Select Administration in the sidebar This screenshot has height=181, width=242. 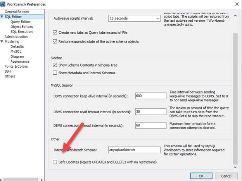click(16, 37)
